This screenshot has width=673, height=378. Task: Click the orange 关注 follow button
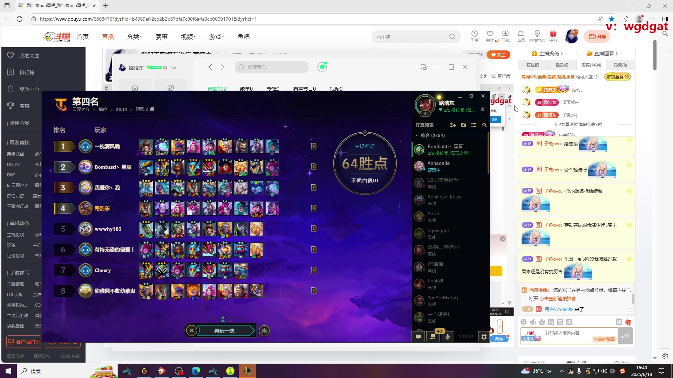(498, 55)
